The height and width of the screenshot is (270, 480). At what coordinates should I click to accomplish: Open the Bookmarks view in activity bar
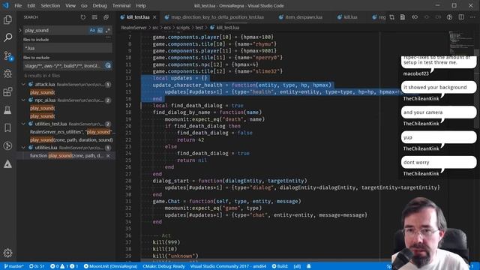tap(7, 128)
